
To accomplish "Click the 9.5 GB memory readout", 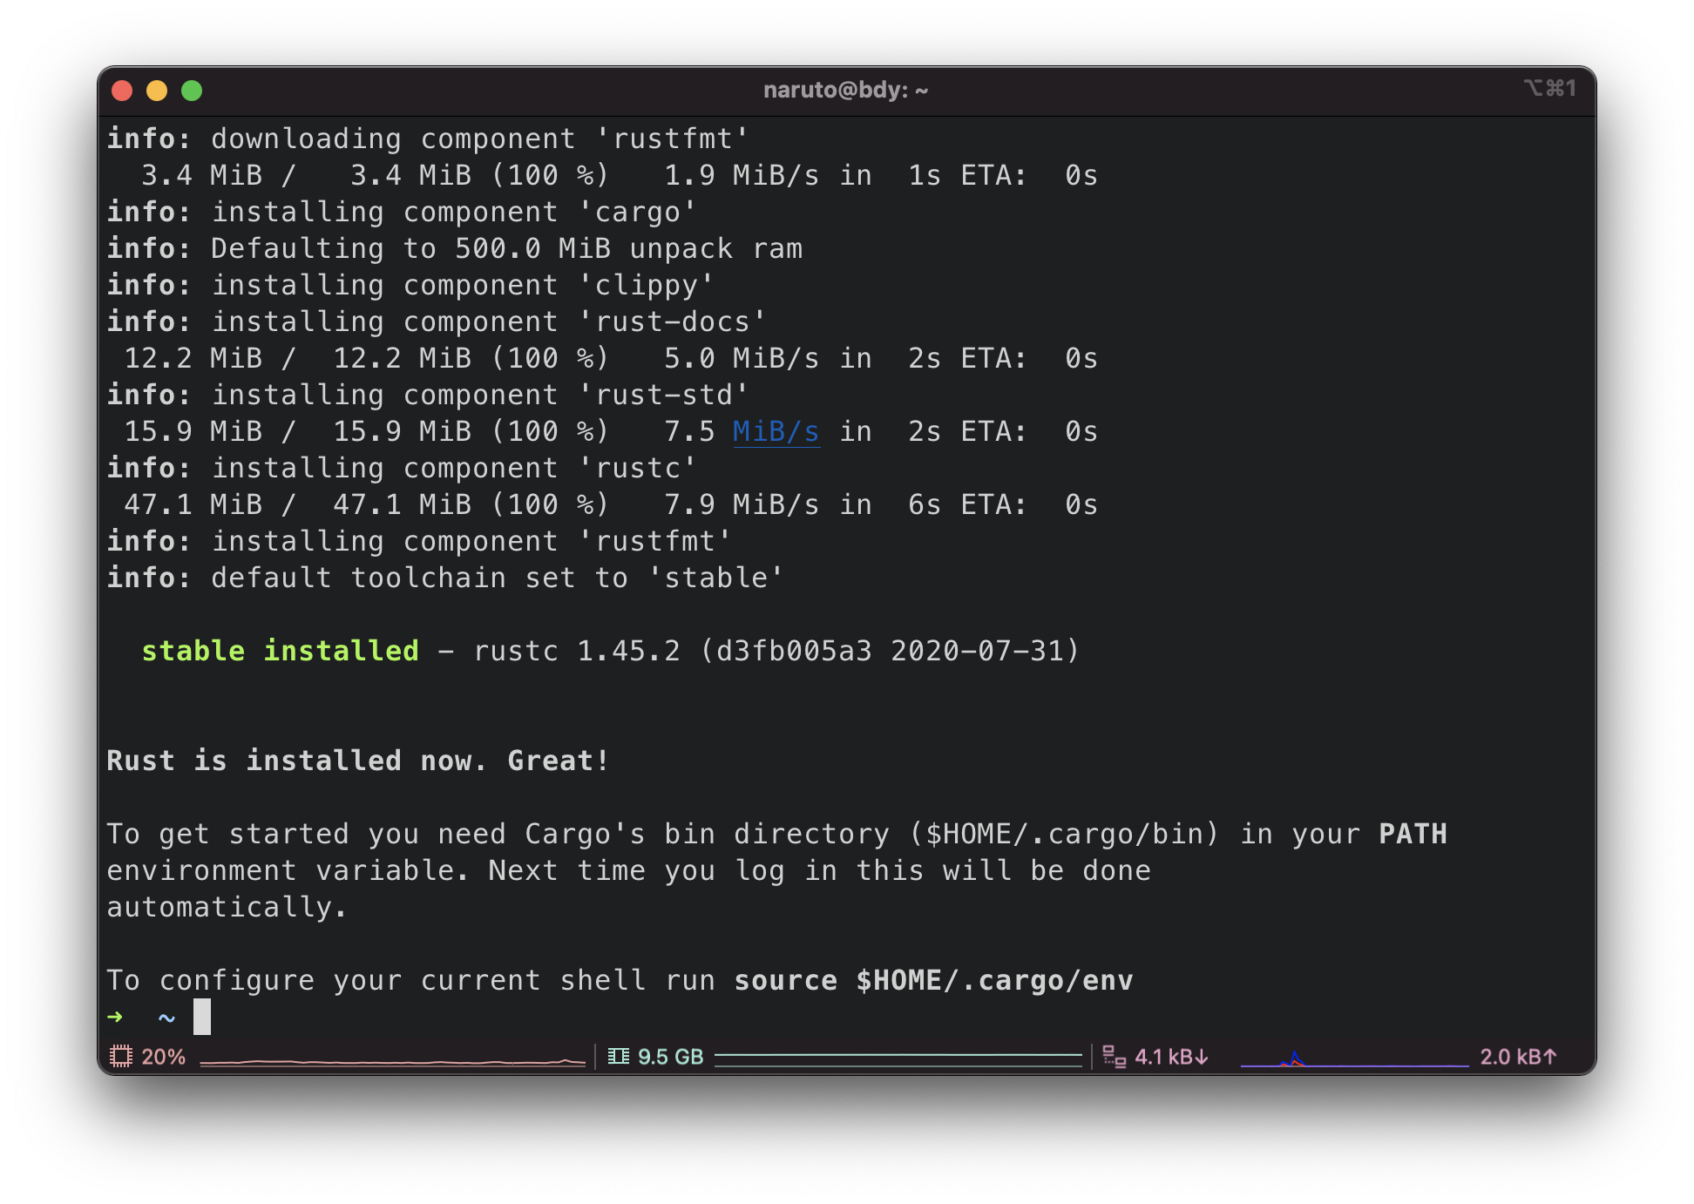I will tap(671, 1056).
